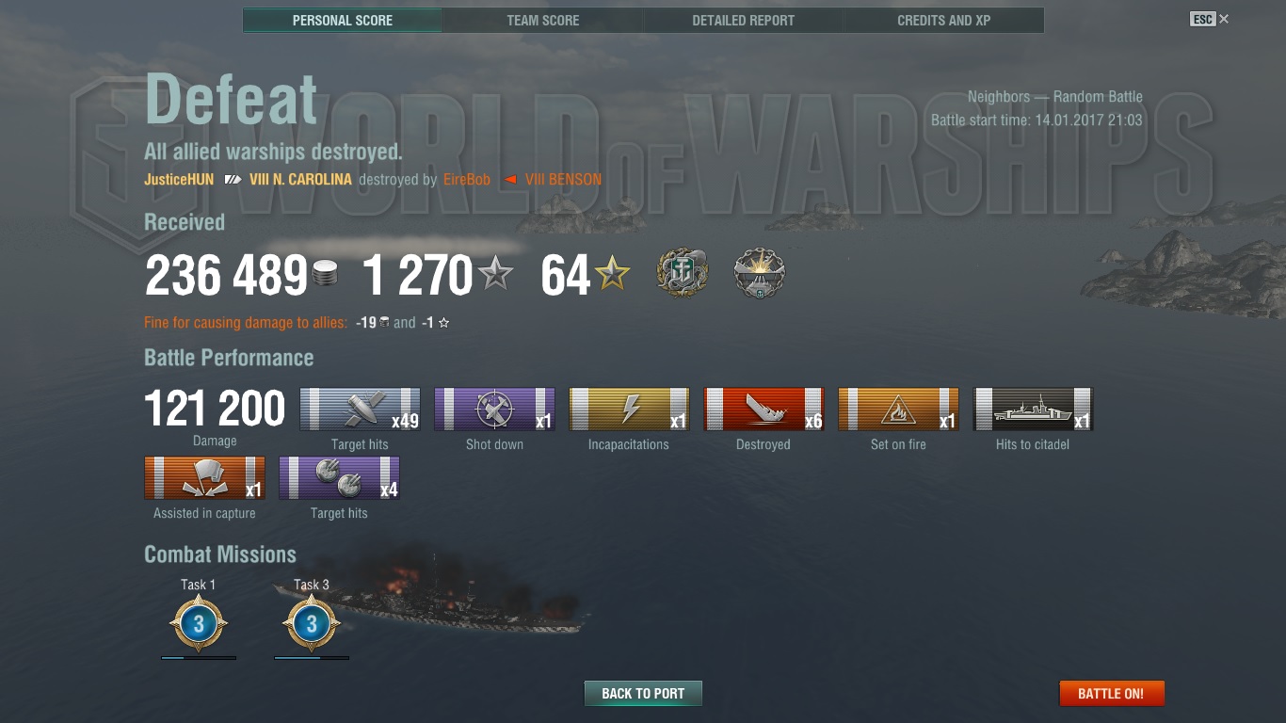Screen dimensions: 1286x723
Task: Click the anchor achievement medal badge
Action: (683, 273)
